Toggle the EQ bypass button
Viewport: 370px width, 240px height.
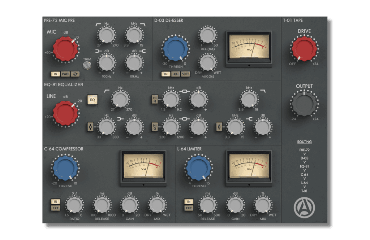tap(92, 100)
